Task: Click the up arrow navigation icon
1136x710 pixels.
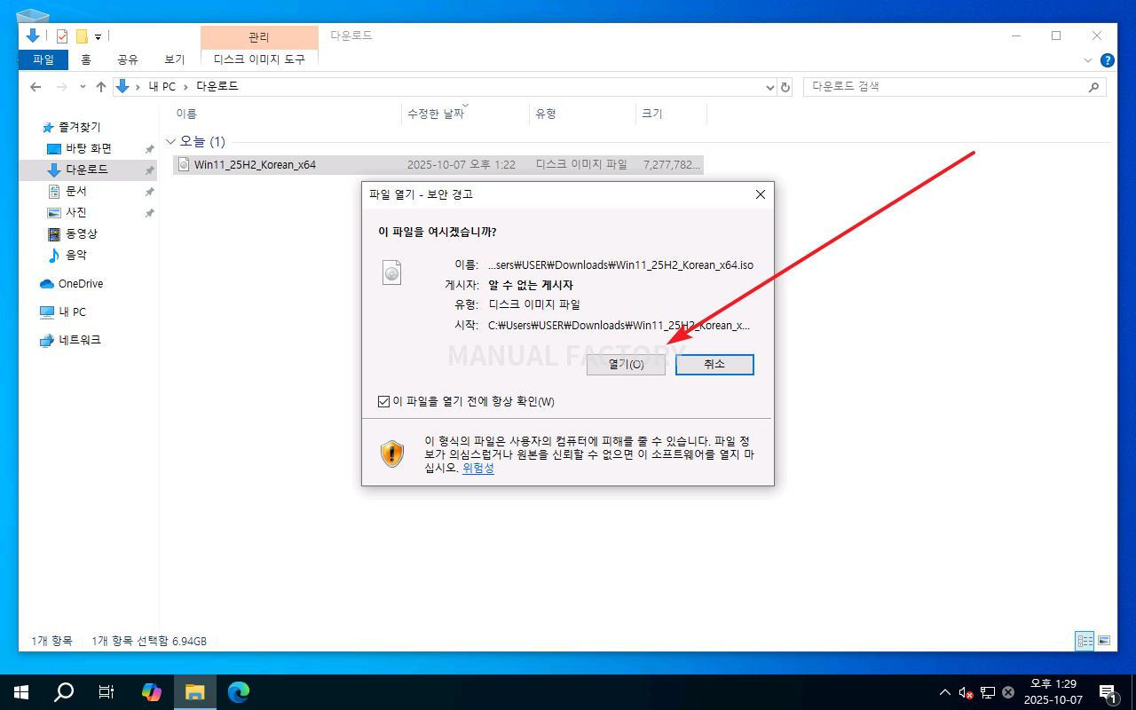Action: tap(101, 87)
